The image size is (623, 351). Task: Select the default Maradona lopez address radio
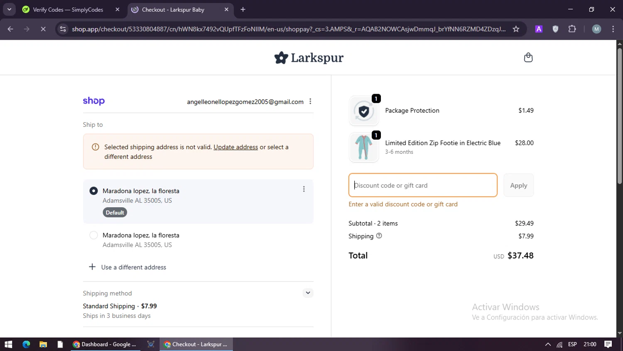point(93,191)
